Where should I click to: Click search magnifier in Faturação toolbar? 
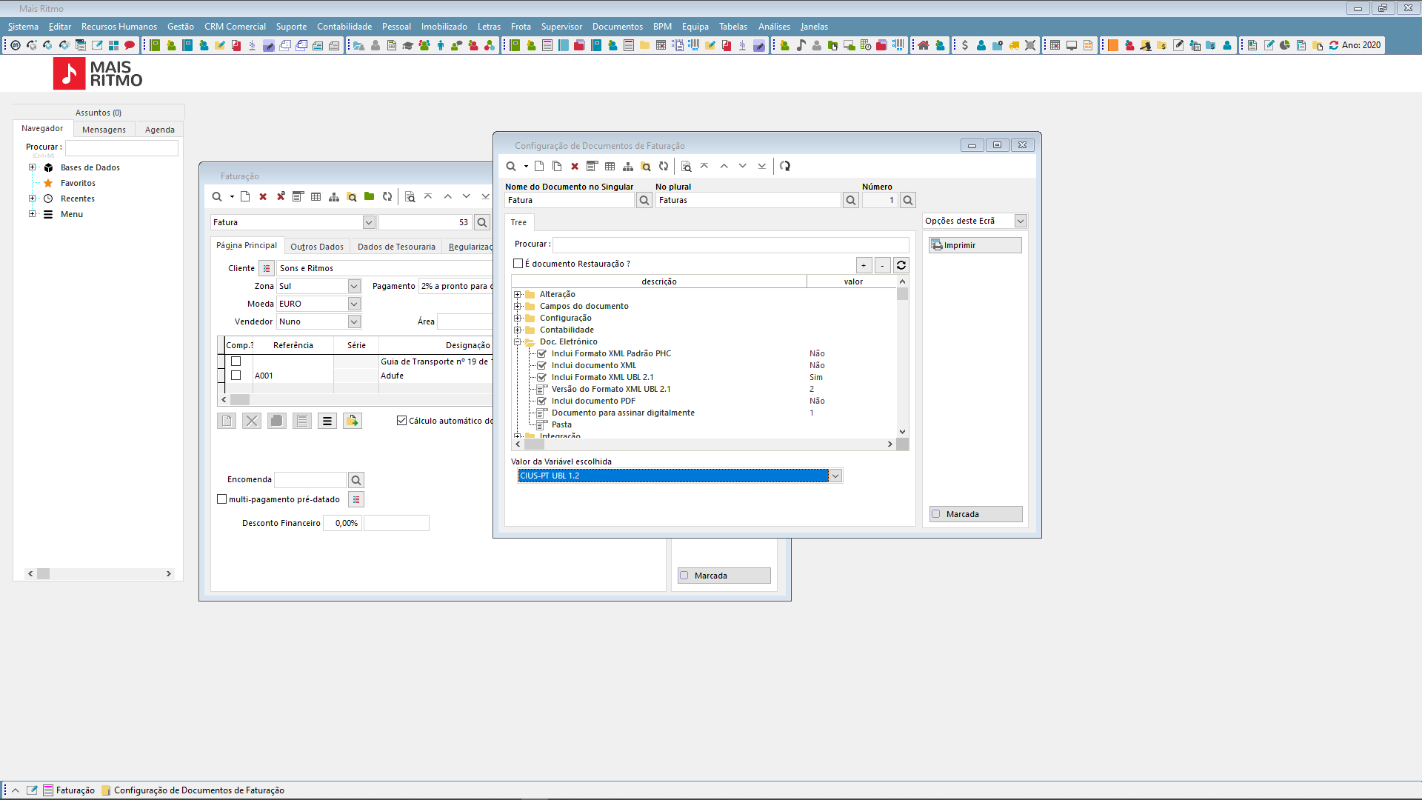pyautogui.click(x=217, y=196)
